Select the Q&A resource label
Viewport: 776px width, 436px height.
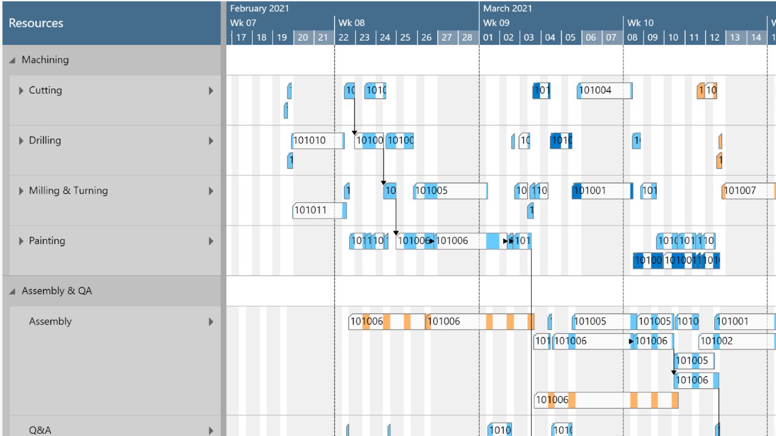pyautogui.click(x=40, y=431)
